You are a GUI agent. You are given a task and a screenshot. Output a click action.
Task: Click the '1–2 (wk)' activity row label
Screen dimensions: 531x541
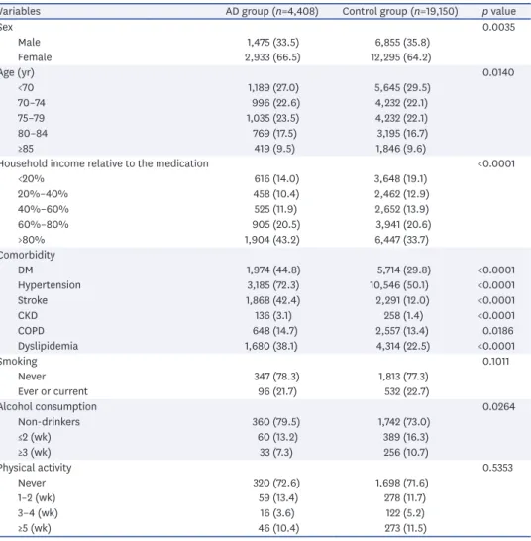[x=37, y=497]
